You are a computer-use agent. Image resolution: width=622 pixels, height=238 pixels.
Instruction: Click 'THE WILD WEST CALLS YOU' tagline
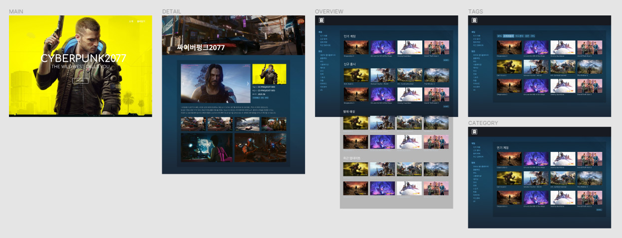click(80, 67)
